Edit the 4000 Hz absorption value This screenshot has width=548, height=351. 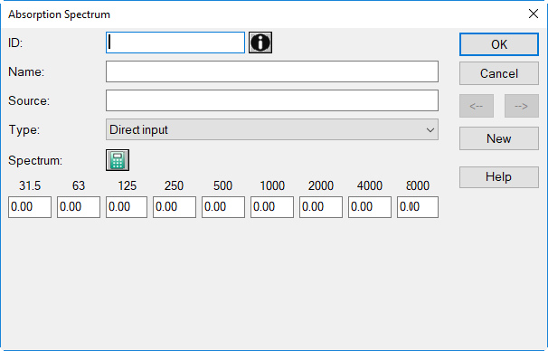coord(370,207)
